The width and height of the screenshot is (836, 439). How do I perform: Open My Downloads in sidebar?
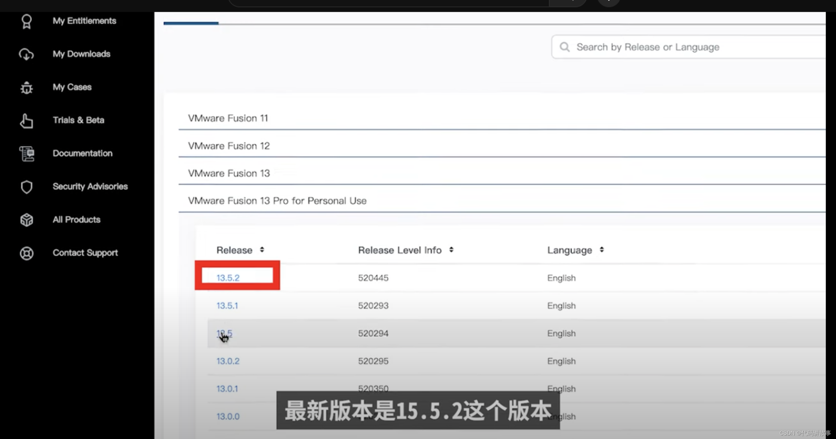coord(82,54)
